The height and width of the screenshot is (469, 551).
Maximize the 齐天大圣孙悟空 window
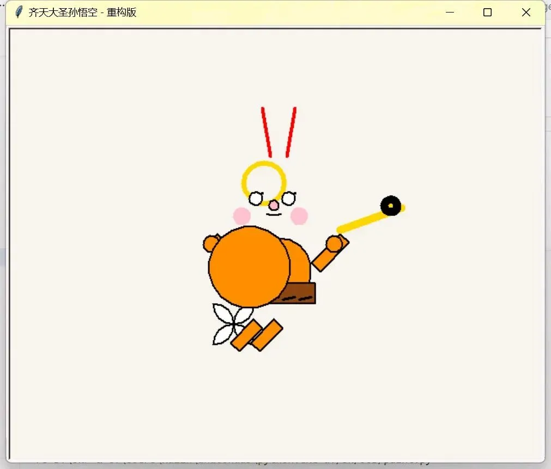tap(487, 13)
